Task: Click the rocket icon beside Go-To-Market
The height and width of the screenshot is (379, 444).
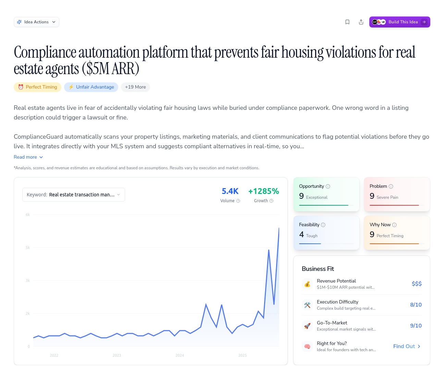Action: [307, 326]
